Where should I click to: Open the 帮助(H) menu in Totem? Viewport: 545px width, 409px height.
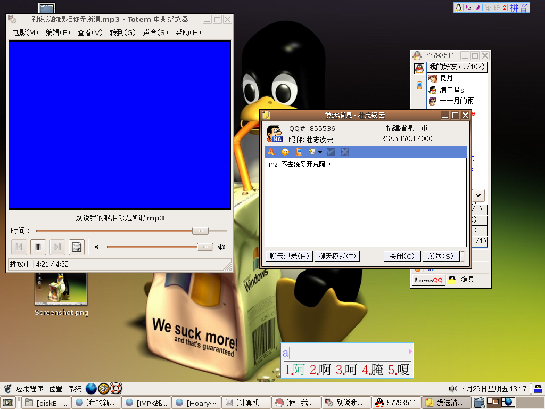[x=188, y=32]
